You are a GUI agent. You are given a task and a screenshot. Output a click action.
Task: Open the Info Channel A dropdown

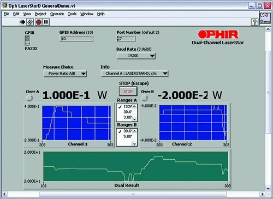(134, 74)
